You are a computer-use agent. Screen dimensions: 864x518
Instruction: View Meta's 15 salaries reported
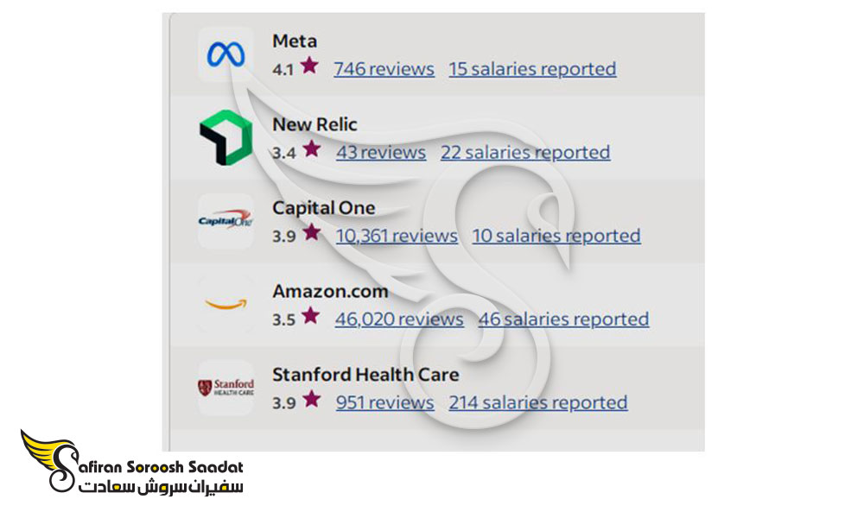(532, 69)
